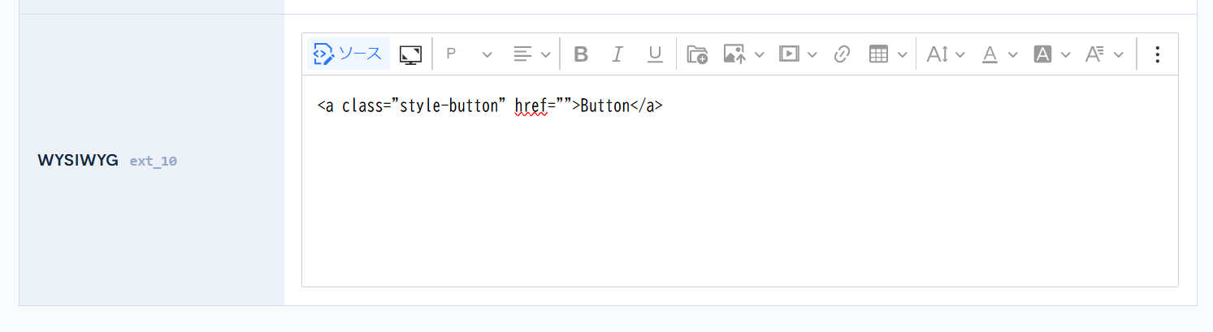
Task: Click the insert table icon
Action: tap(878, 54)
